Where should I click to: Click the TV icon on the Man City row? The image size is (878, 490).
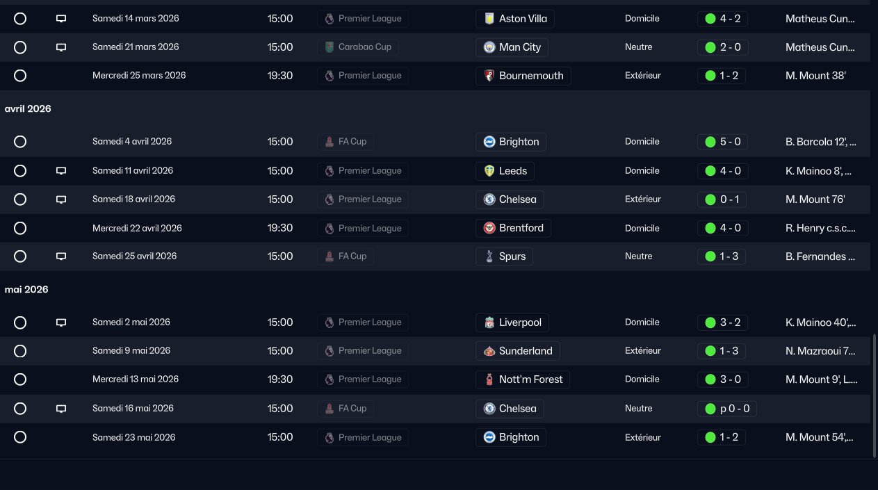coord(61,47)
